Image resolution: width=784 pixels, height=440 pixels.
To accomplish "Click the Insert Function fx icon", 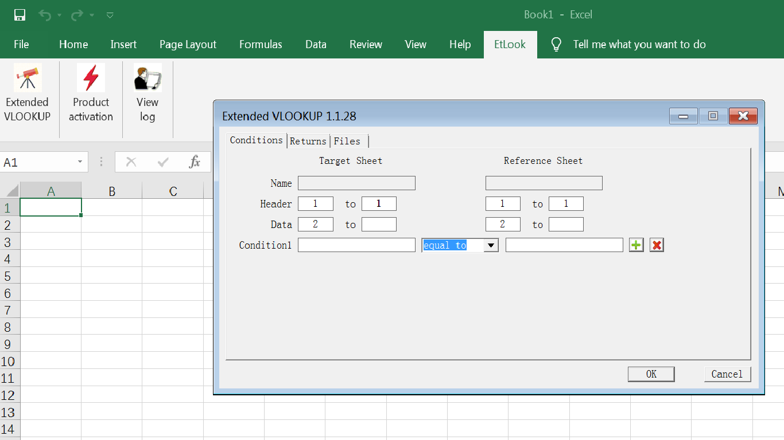I will (x=195, y=162).
